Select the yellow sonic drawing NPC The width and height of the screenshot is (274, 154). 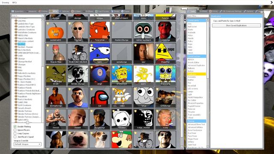tap(143, 75)
